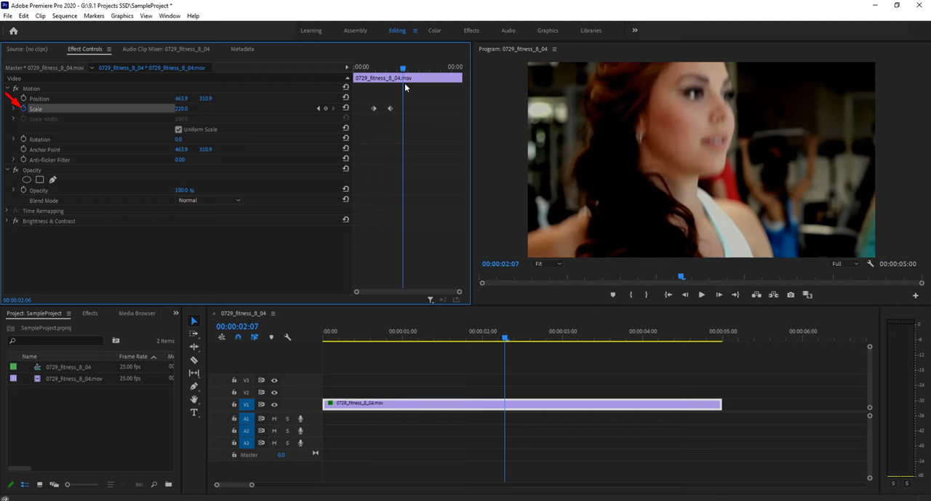
Task: Toggle V1 track output eye
Action: (274, 404)
